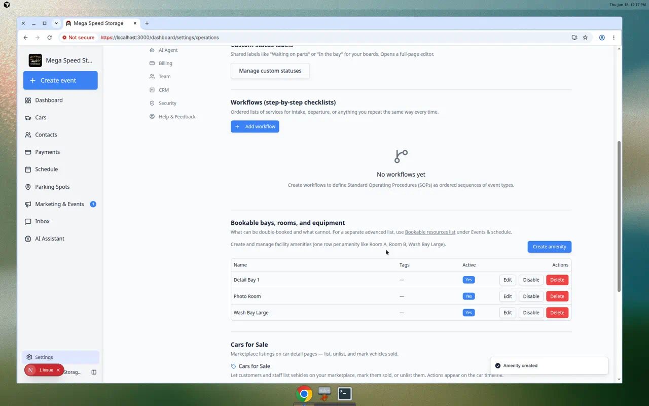Open the AI Assistant icon

[28, 239]
